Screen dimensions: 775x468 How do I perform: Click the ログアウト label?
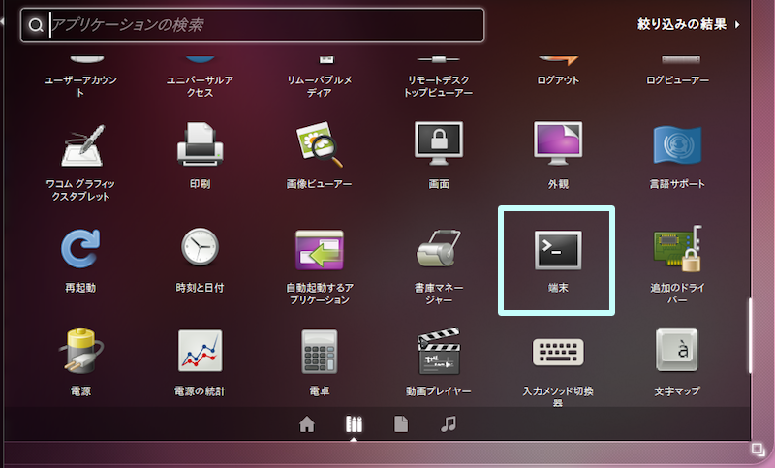click(x=558, y=80)
